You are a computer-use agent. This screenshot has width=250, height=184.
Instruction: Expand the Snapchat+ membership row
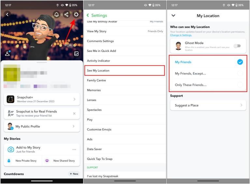42,99
